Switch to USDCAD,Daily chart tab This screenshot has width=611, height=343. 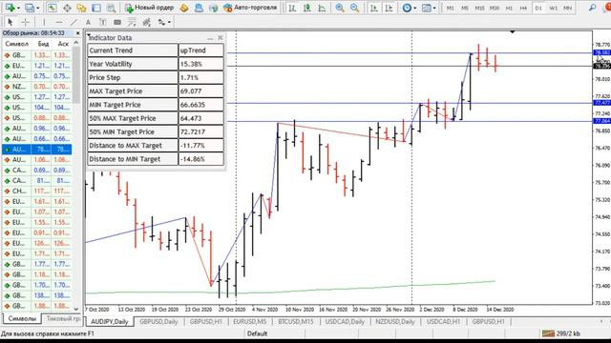pyautogui.click(x=345, y=322)
